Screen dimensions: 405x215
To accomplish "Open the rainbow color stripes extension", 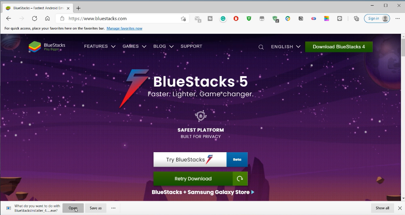I will point(326,19).
